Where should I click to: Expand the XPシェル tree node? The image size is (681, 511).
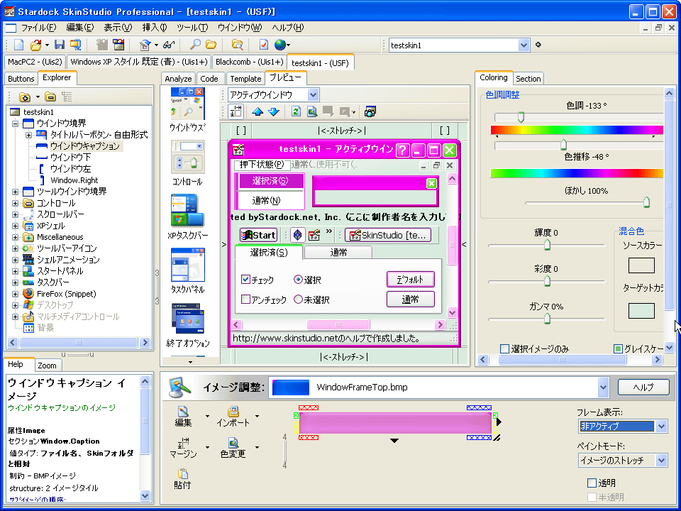click(15, 226)
